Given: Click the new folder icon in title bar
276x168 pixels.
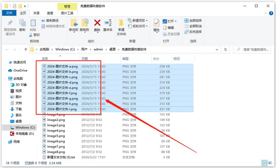Looking at the screenshot, I should (20, 6).
